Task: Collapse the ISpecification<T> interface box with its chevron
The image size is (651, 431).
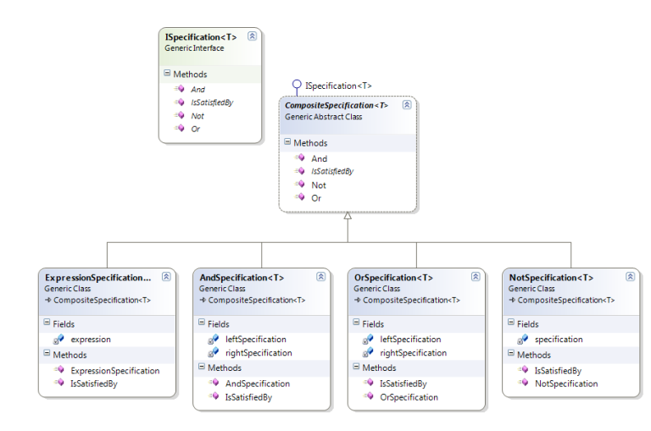Action: tap(252, 36)
